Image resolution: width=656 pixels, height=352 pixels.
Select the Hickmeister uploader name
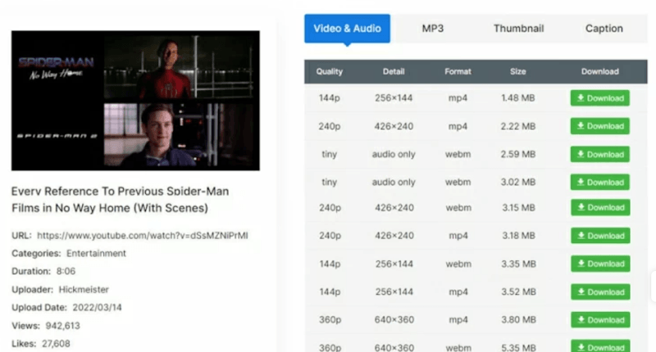pyautogui.click(x=84, y=289)
